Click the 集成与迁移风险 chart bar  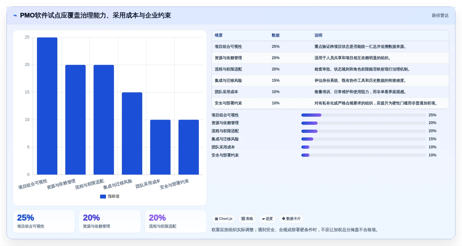coord(132,134)
